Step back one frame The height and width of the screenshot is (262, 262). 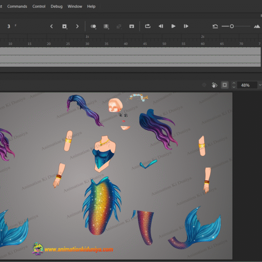[x=161, y=26]
